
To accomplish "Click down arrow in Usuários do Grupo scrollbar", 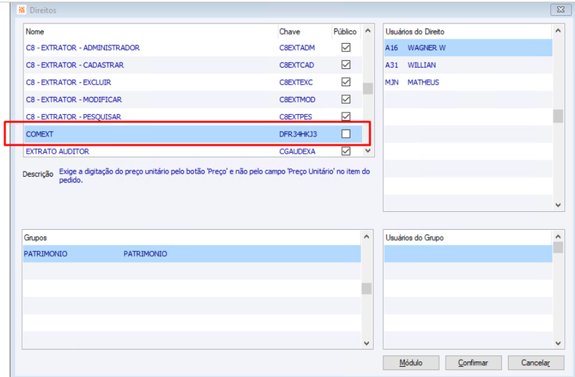I will point(558,343).
